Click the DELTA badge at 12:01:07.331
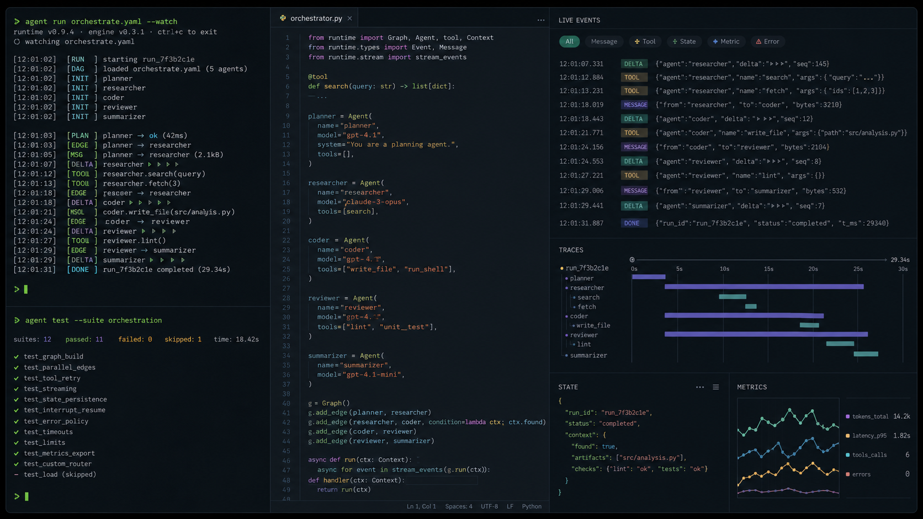Viewport: 923px width, 519px height. (x=634, y=64)
